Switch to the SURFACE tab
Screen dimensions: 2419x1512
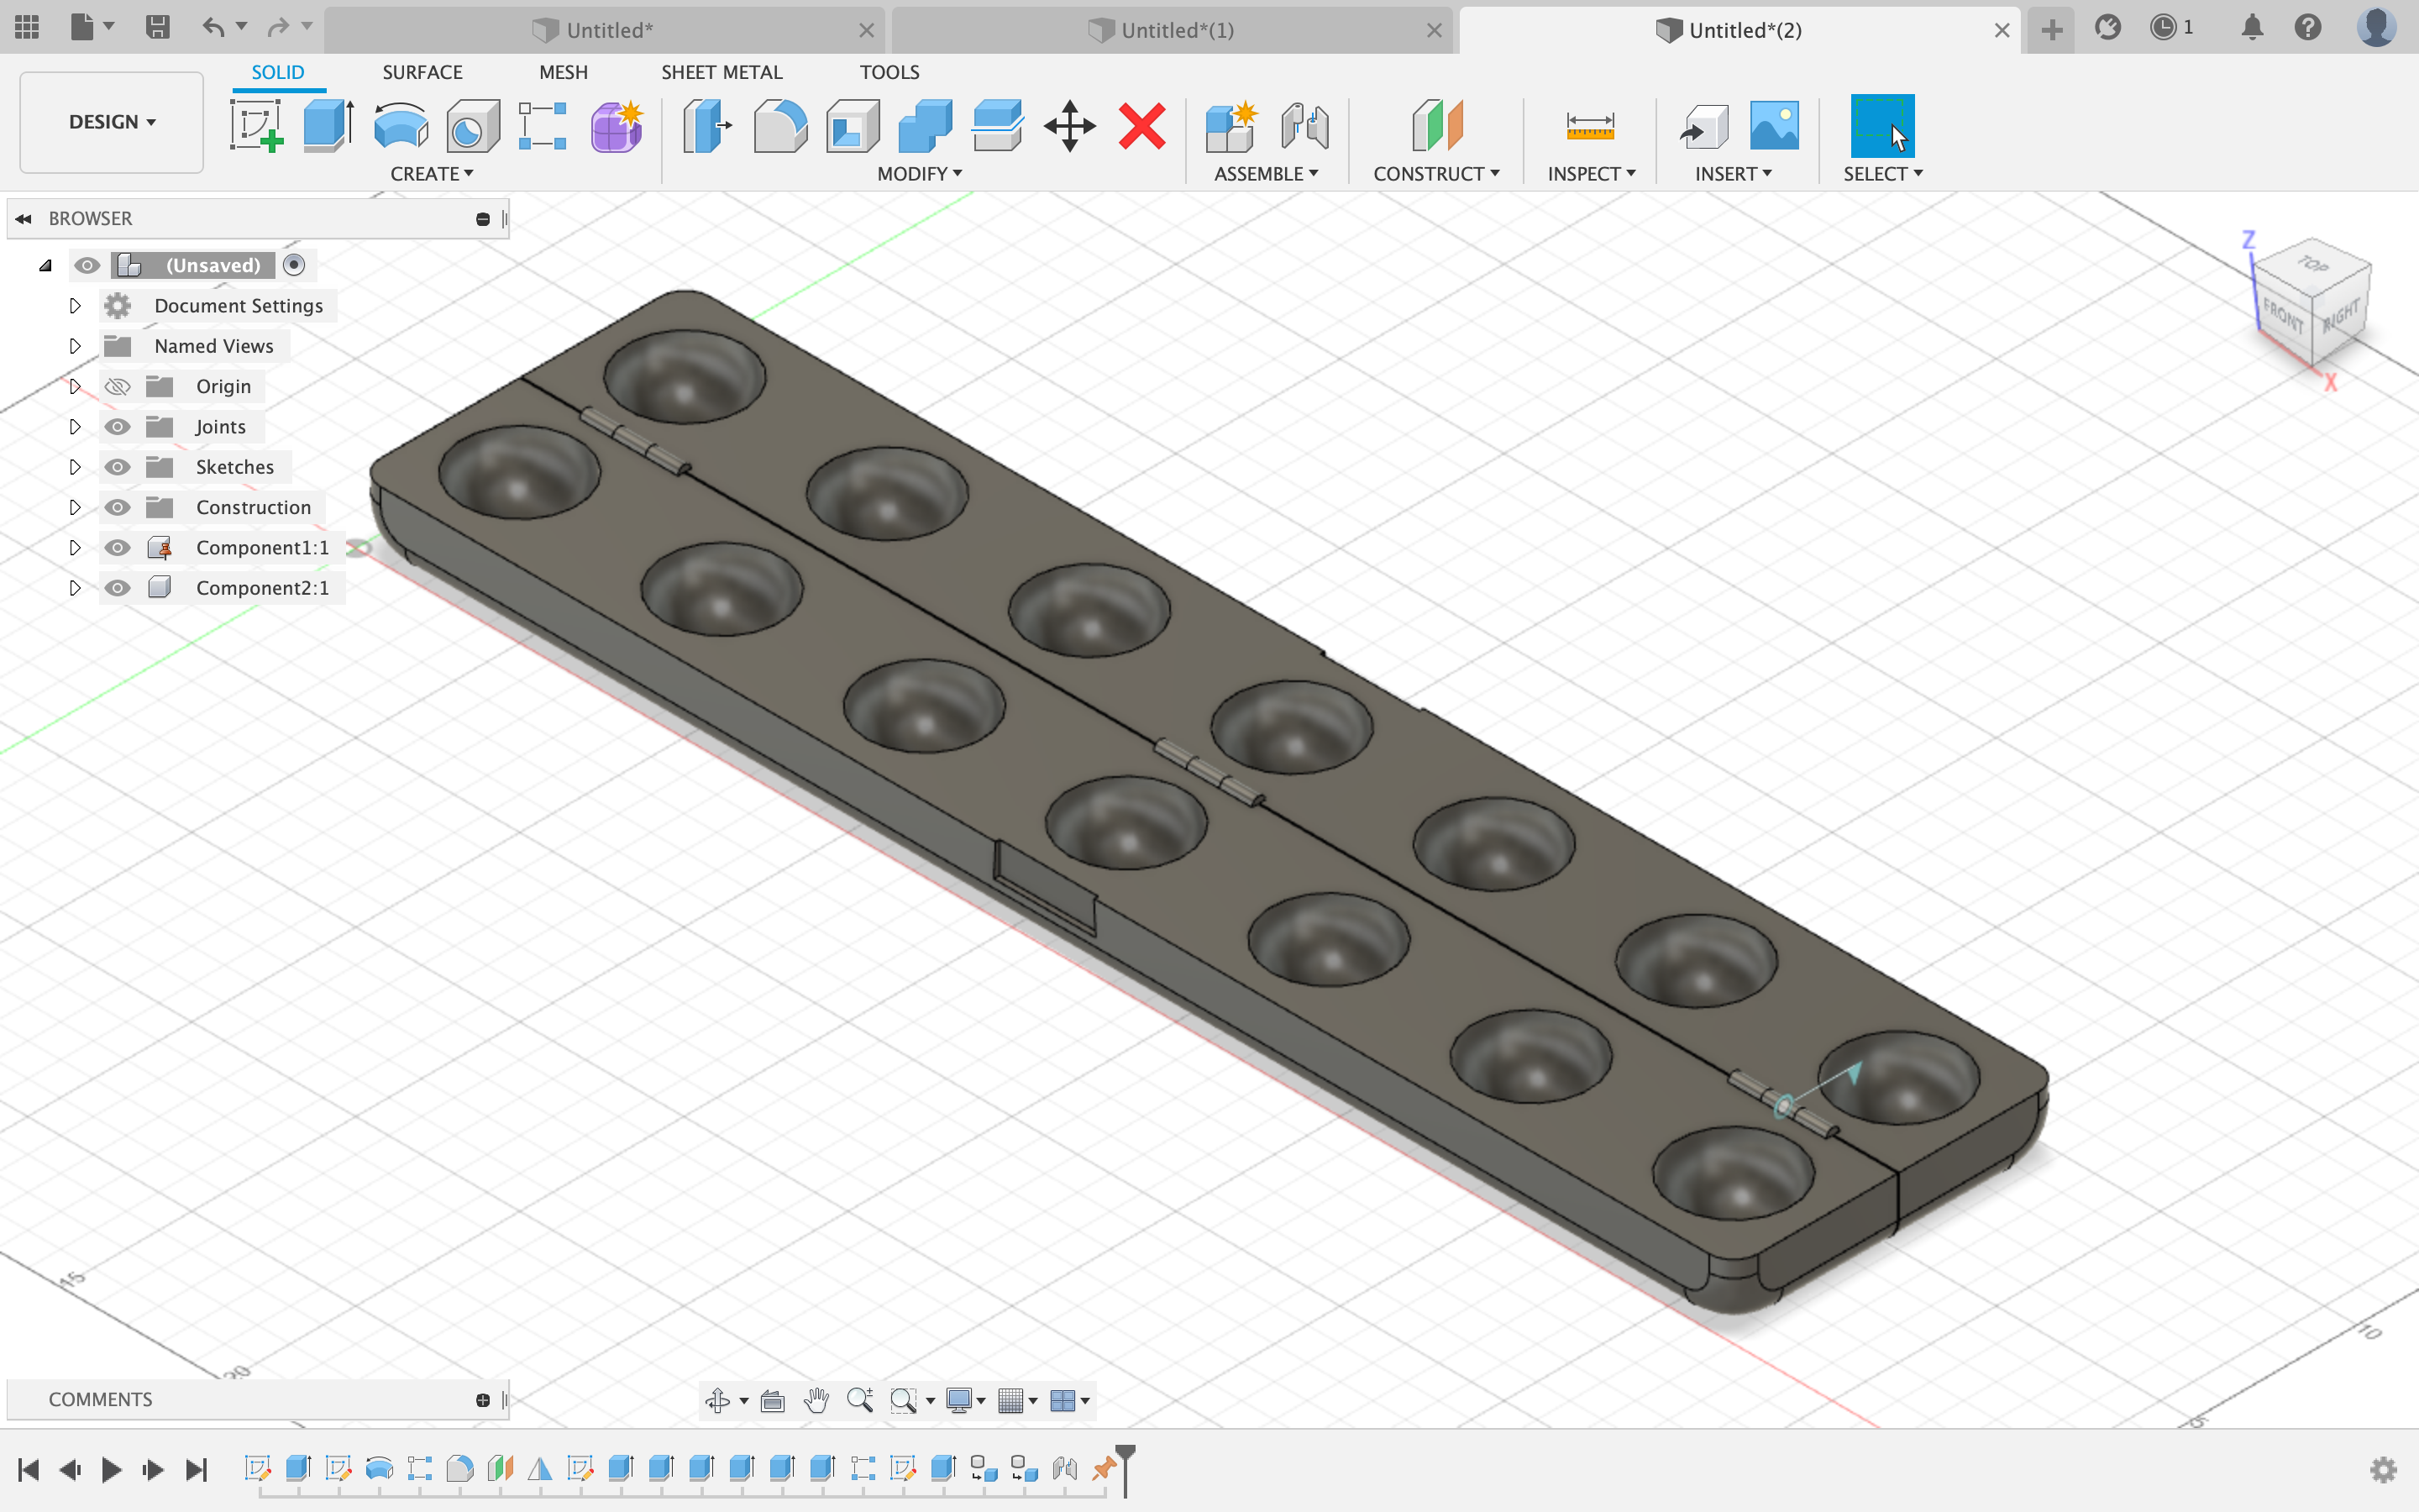[422, 71]
